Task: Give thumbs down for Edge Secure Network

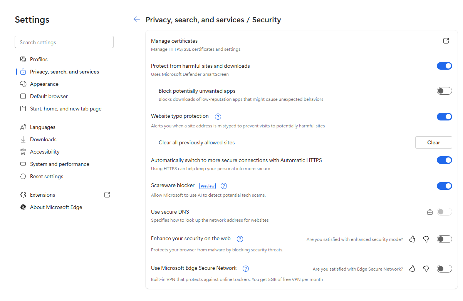Action: coord(426,269)
